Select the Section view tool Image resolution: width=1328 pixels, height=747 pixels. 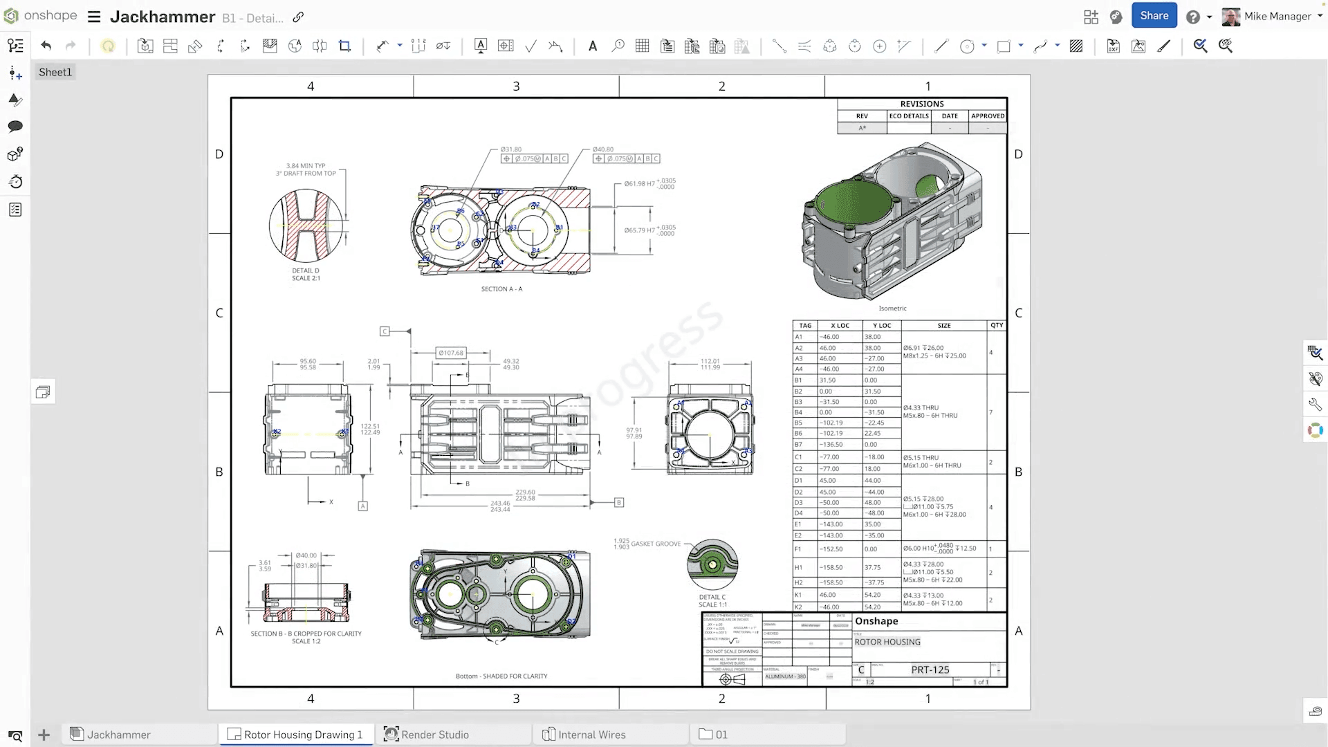pyautogui.click(x=220, y=46)
